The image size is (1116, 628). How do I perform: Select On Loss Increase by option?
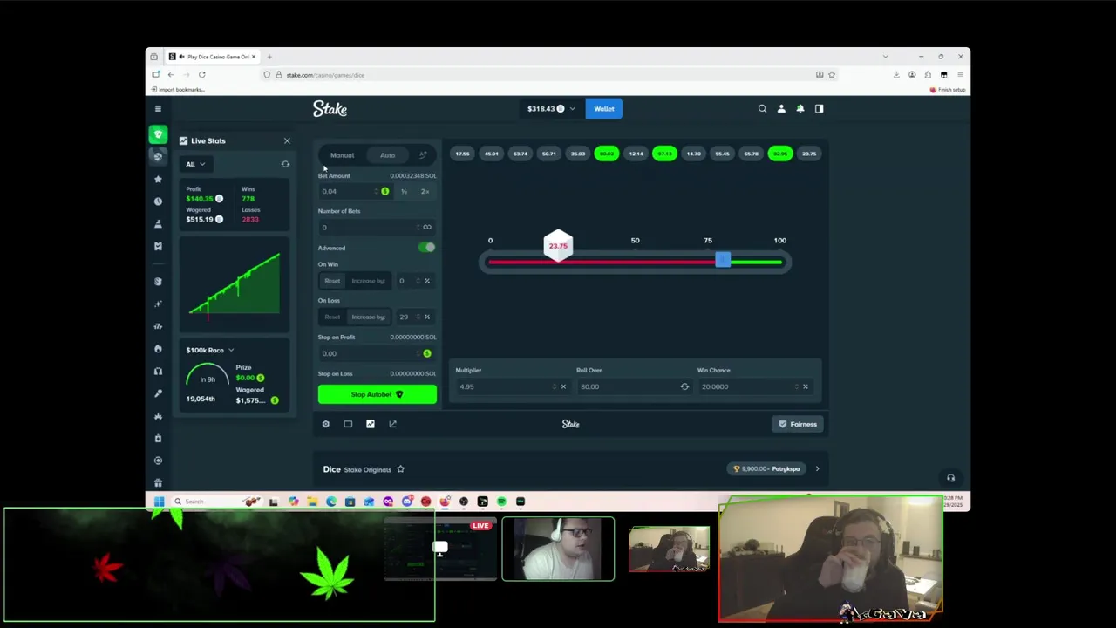(x=368, y=317)
